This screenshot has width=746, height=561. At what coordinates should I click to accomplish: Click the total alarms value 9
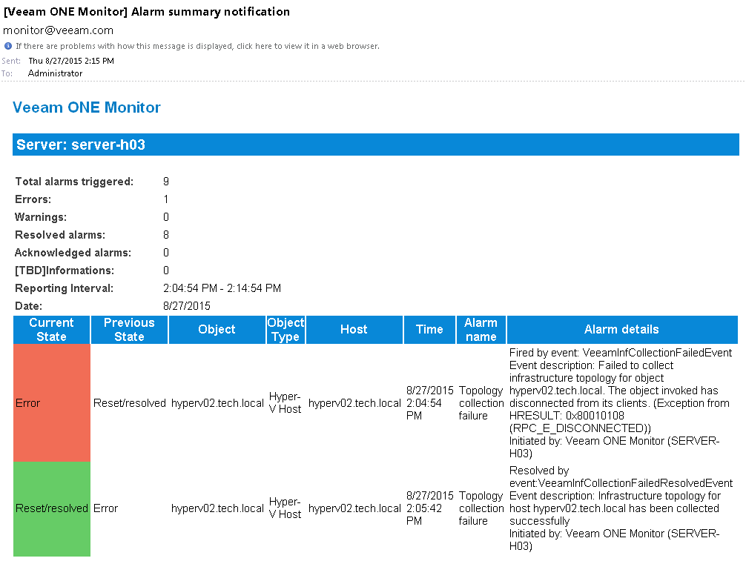[x=166, y=182]
